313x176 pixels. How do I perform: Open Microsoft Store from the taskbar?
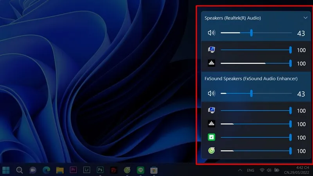pos(154,170)
